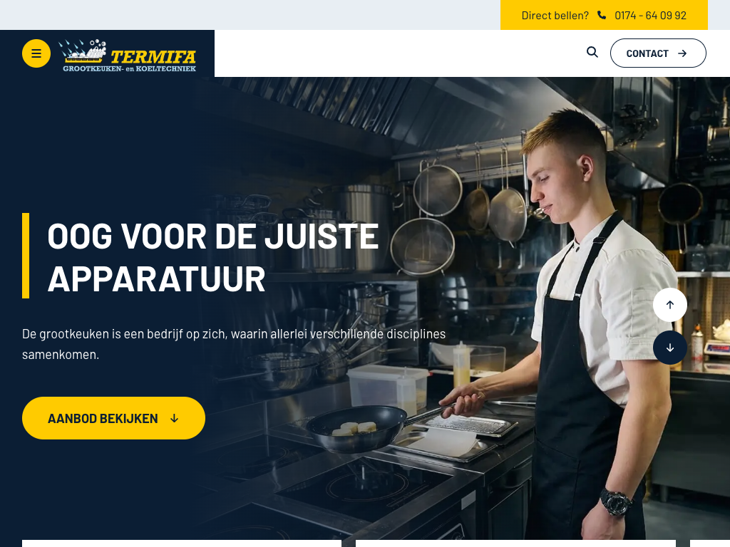Click the Termifa logo graphic

click(x=83, y=51)
